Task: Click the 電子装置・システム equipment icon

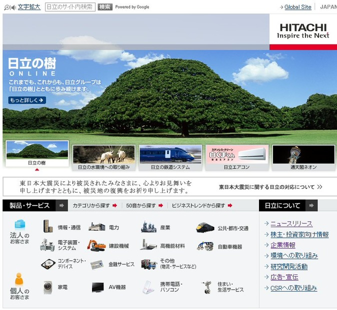Action: pos(47,245)
